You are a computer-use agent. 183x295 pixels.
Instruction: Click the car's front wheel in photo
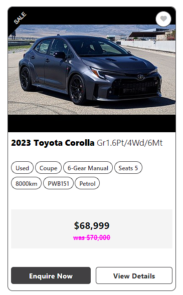point(78,90)
